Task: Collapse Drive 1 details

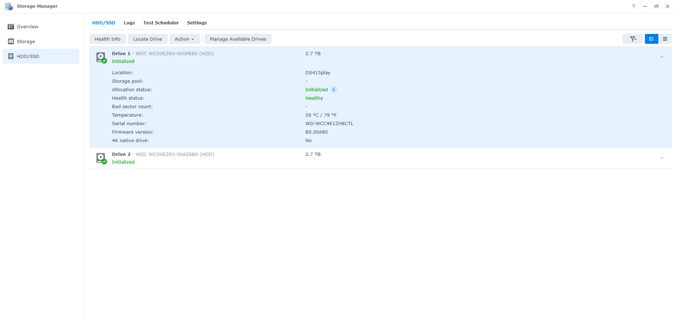Action: point(662,57)
